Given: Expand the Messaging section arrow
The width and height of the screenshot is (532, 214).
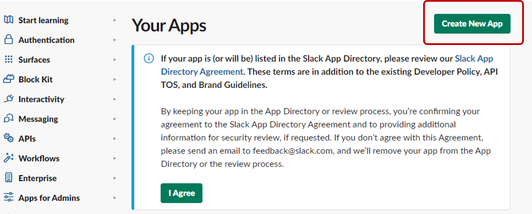Looking at the screenshot, I should (115, 119).
